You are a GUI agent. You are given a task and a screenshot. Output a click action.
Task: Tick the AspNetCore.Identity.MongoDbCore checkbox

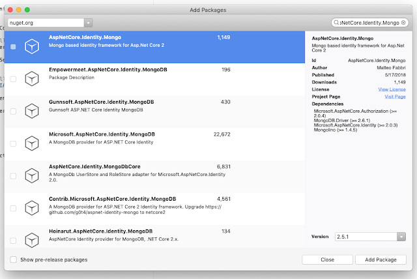(x=14, y=176)
